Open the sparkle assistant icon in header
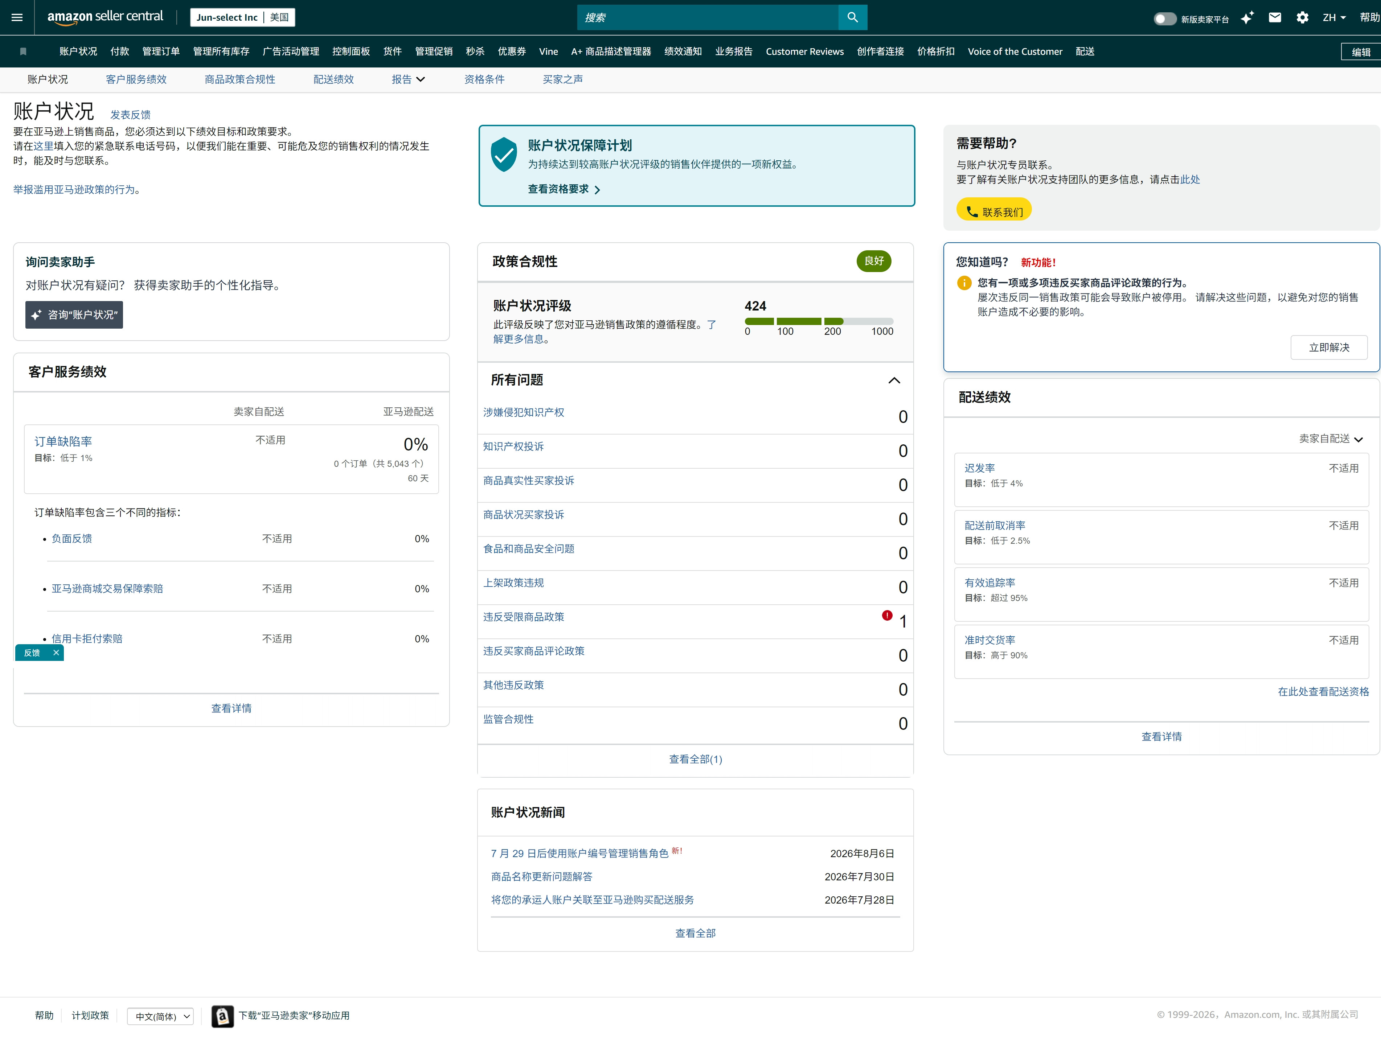 [x=1247, y=18]
